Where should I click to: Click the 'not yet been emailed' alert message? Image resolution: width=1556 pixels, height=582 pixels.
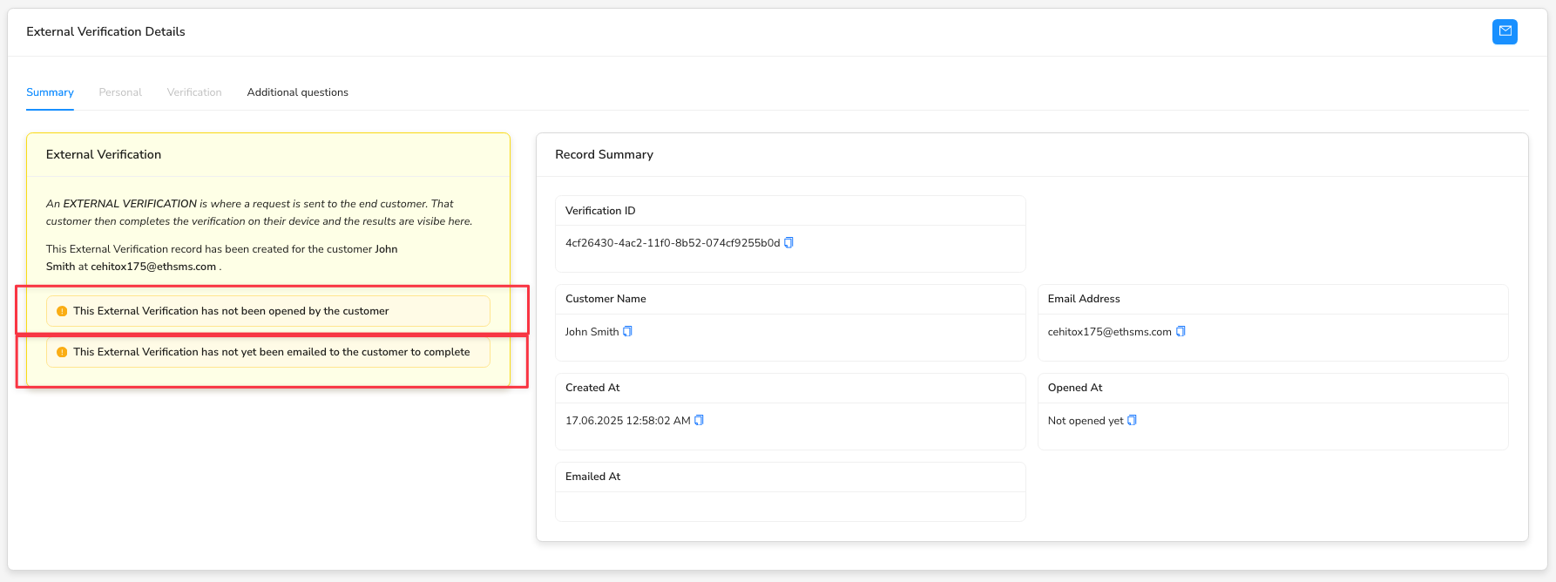click(x=271, y=352)
